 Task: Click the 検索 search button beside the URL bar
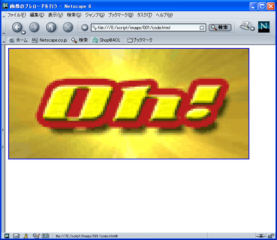(x=220, y=27)
